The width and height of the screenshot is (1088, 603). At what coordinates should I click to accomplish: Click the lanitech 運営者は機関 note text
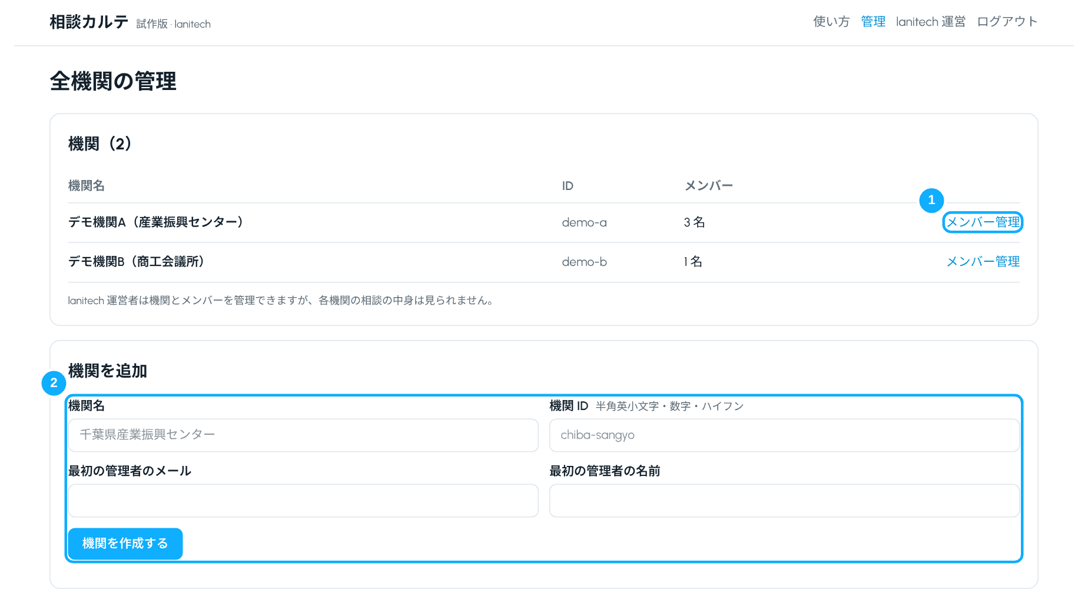pyautogui.click(x=280, y=301)
